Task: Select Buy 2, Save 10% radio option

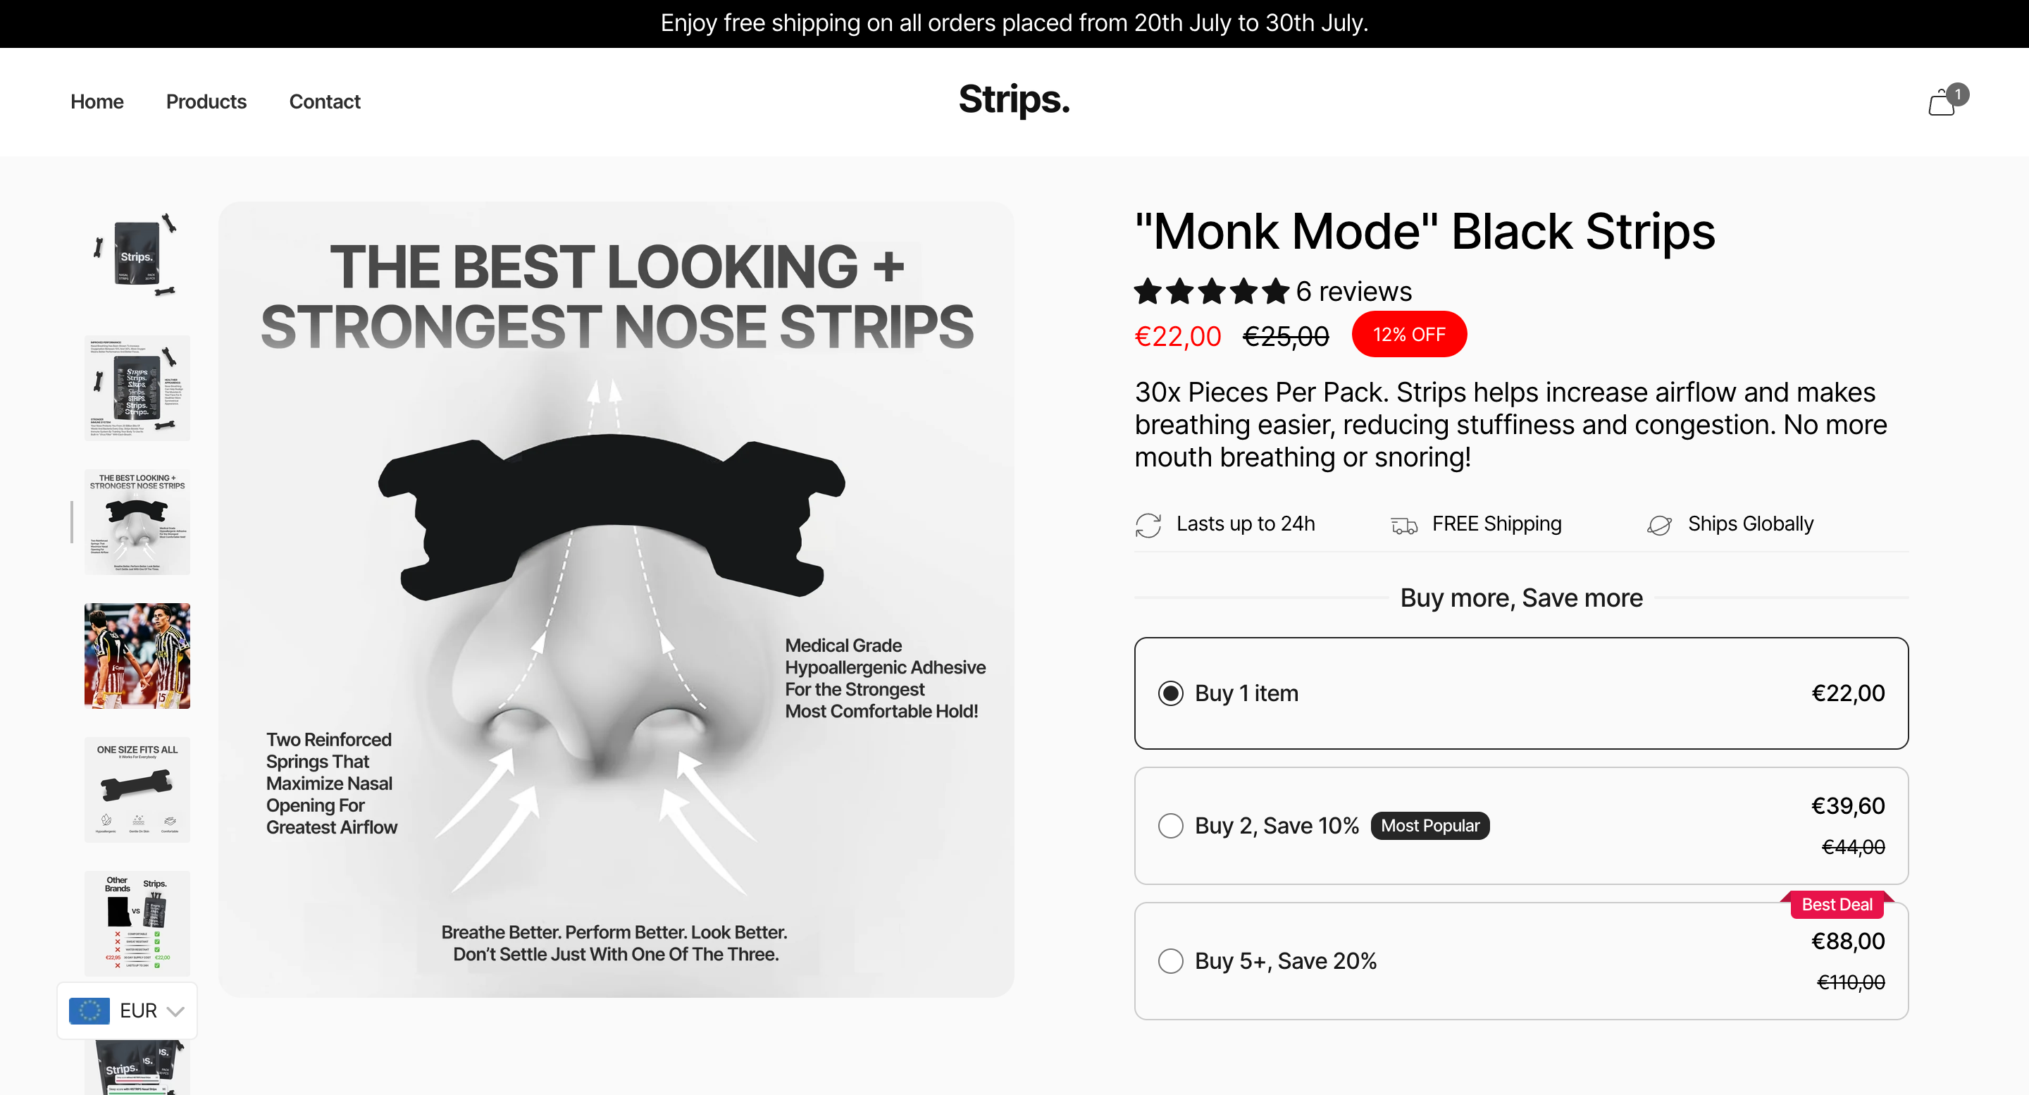Action: coord(1170,826)
